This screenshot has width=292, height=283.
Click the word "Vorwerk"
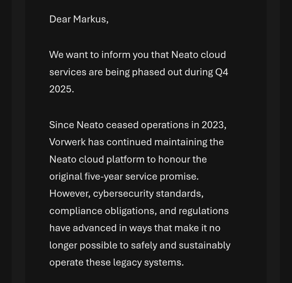67,142
